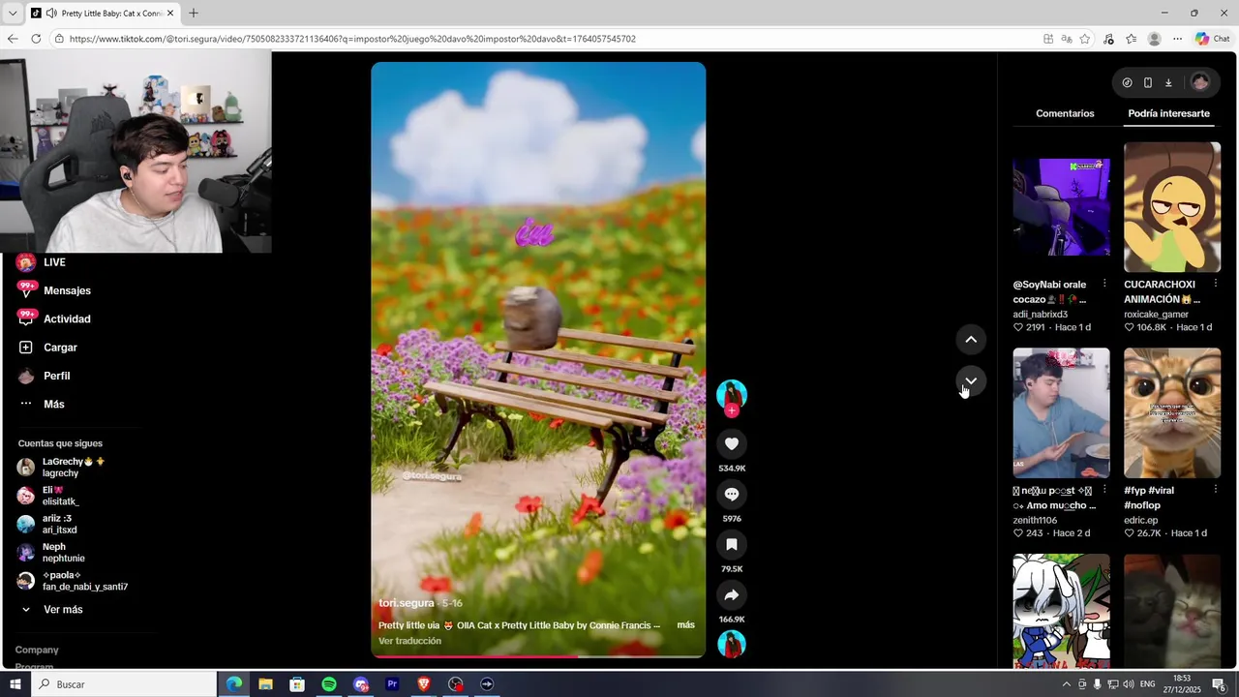Open the spinning music disc icon
The image size is (1239, 697).
pos(732,644)
